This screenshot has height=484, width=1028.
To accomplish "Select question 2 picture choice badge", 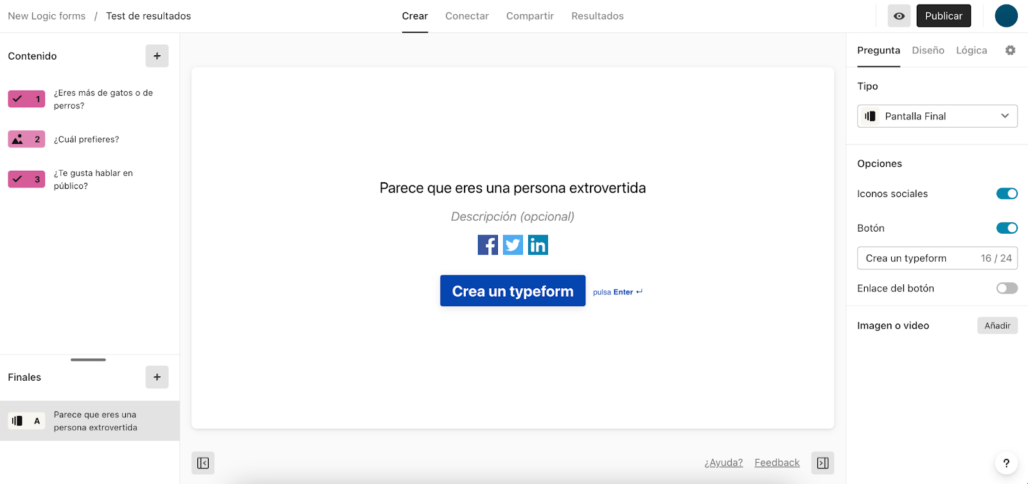I will (x=26, y=139).
